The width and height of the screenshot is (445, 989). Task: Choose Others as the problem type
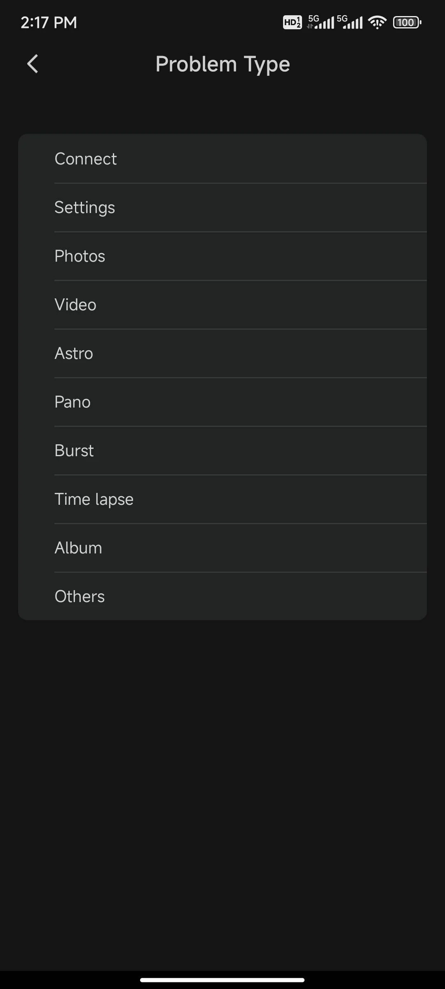tap(222, 597)
